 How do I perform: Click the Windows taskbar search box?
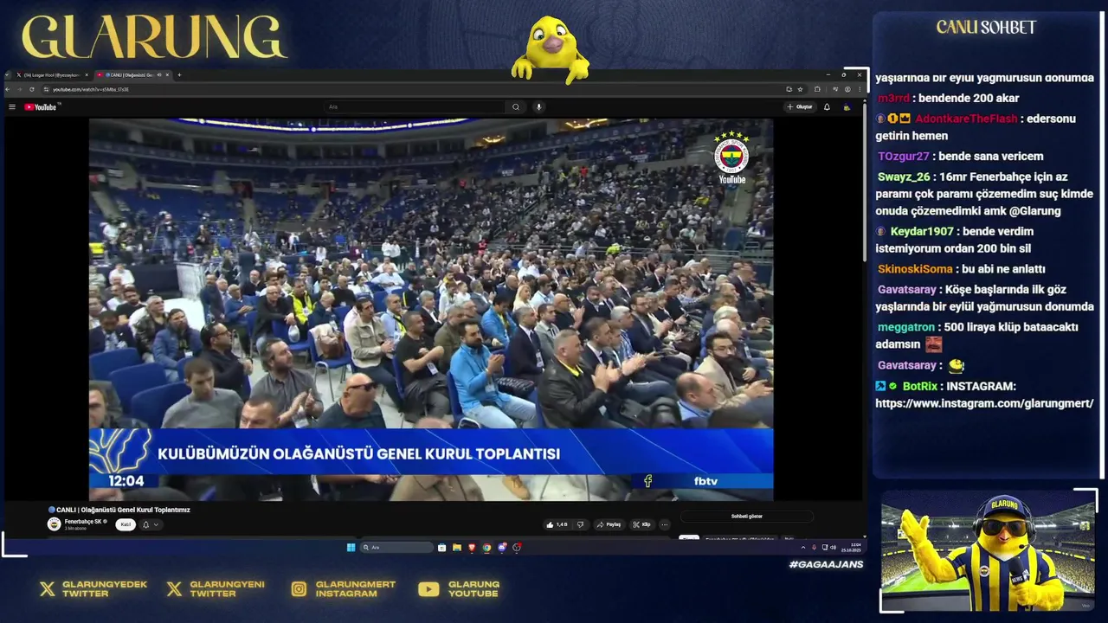tap(396, 547)
